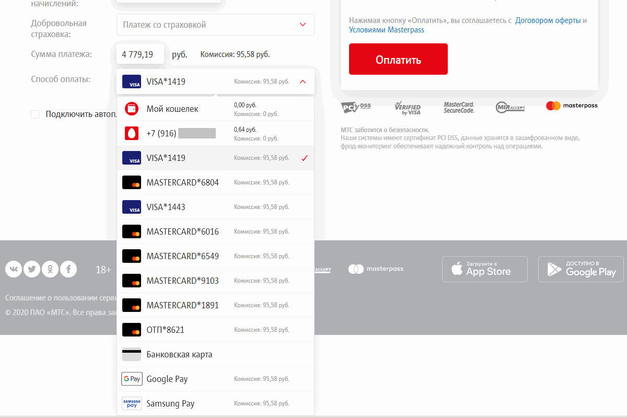Select Мой кошелек payment method
The height and width of the screenshot is (418, 627).
(215, 109)
